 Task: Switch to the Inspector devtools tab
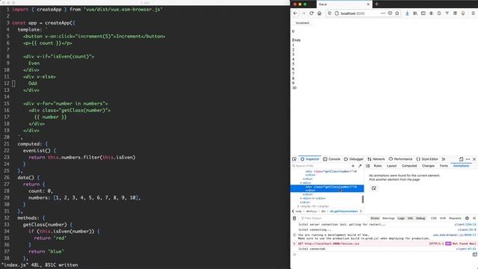(310, 159)
